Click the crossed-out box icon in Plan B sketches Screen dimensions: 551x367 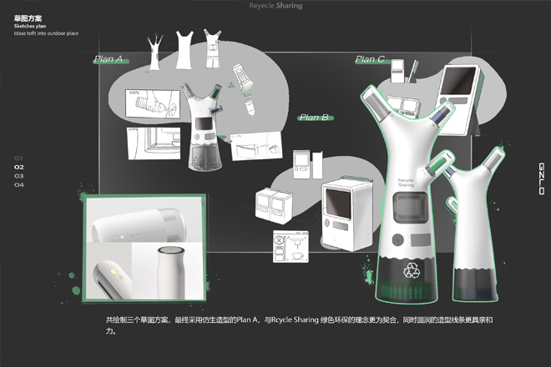coord(279,244)
